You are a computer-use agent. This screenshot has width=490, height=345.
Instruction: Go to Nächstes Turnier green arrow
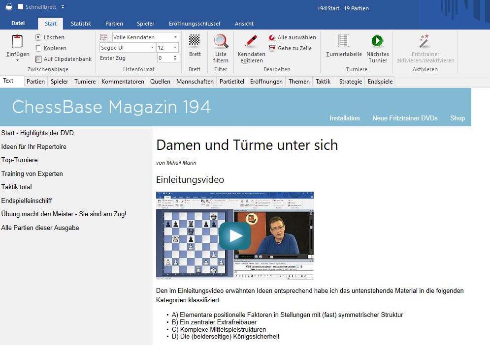(x=377, y=40)
